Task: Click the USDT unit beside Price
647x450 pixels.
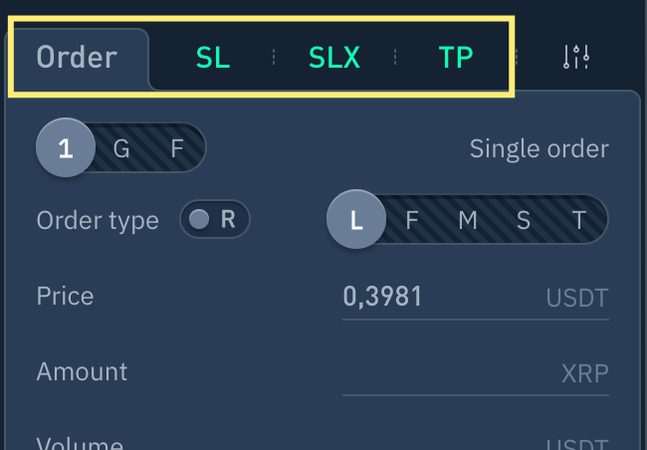Action: point(576,298)
